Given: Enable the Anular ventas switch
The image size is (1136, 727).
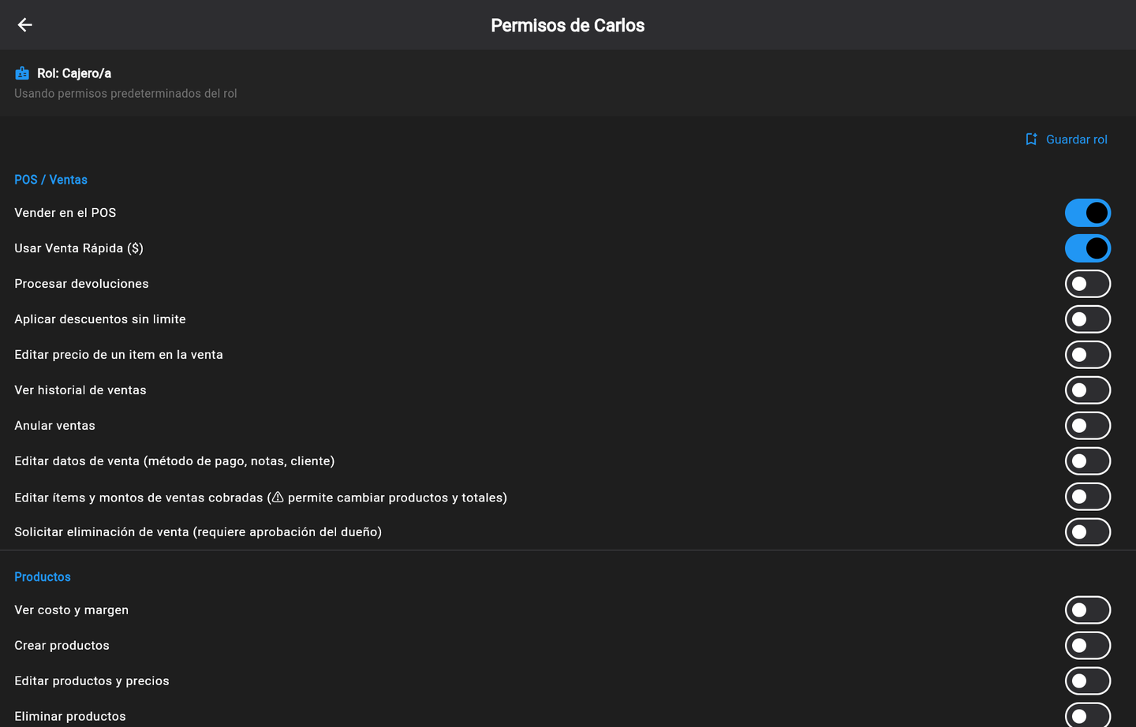Looking at the screenshot, I should [1088, 426].
